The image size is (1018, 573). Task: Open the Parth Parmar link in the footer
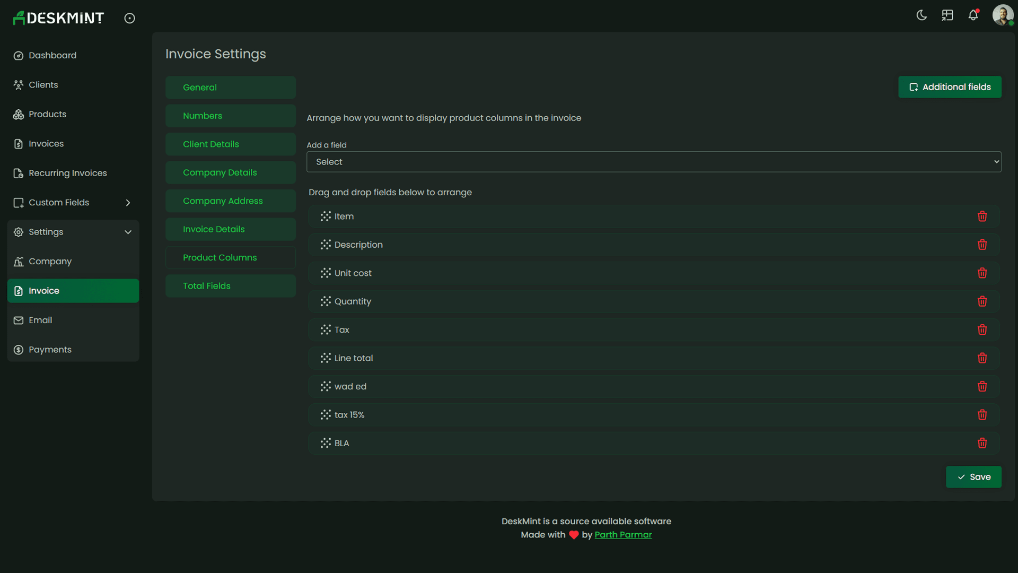pyautogui.click(x=623, y=535)
